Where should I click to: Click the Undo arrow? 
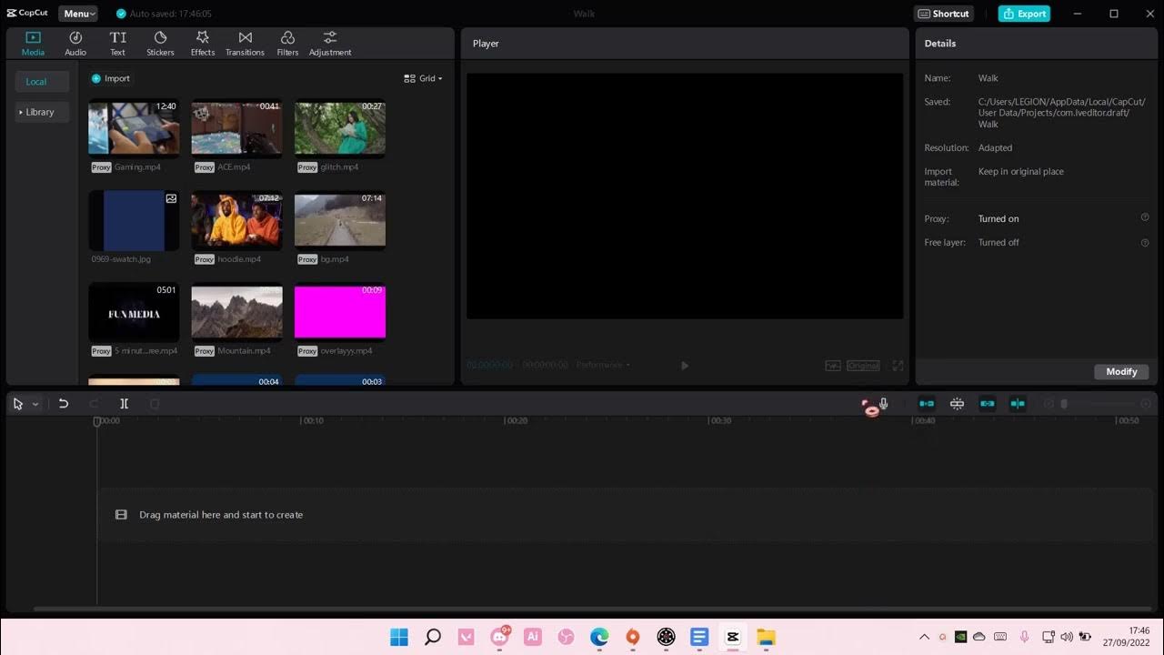pyautogui.click(x=64, y=404)
